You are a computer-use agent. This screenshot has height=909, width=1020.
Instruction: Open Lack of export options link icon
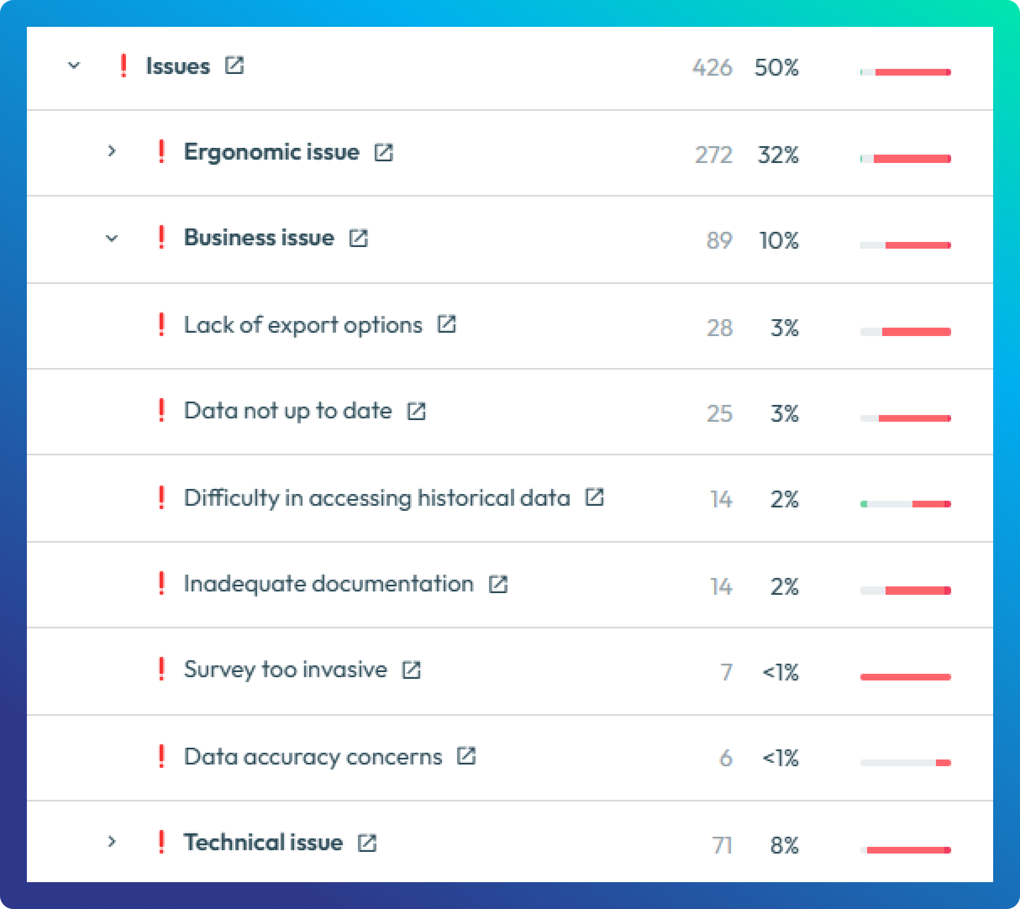[x=446, y=324]
